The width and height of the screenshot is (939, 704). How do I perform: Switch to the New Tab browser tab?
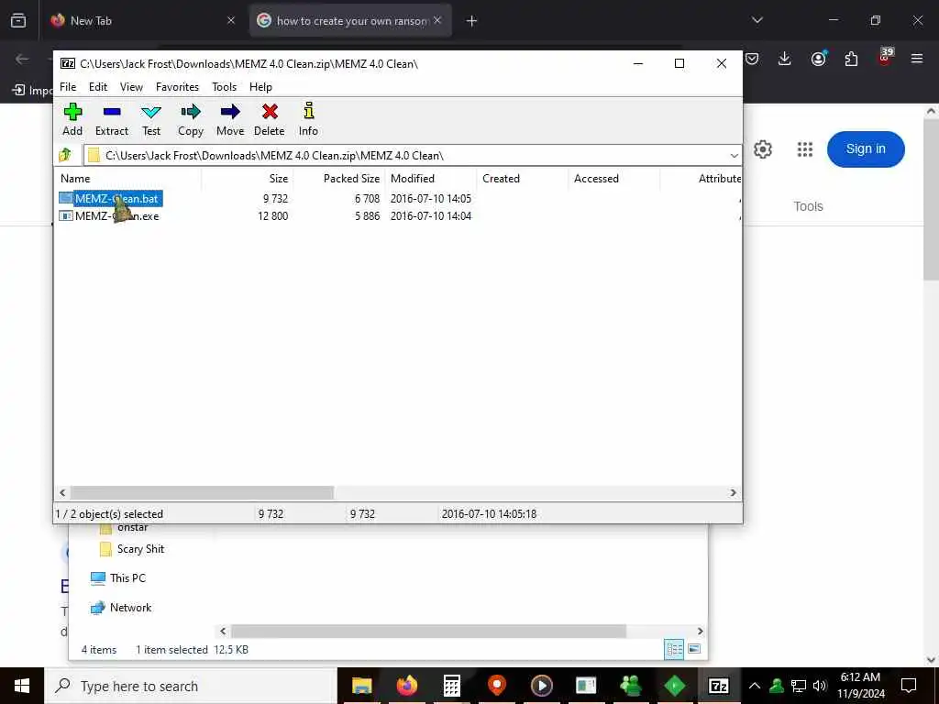click(140, 20)
